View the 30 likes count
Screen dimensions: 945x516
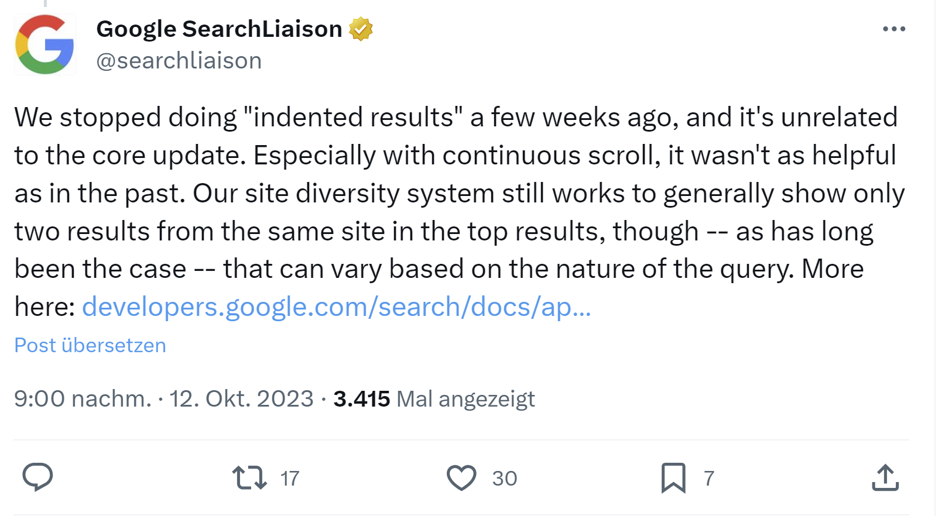click(x=504, y=478)
